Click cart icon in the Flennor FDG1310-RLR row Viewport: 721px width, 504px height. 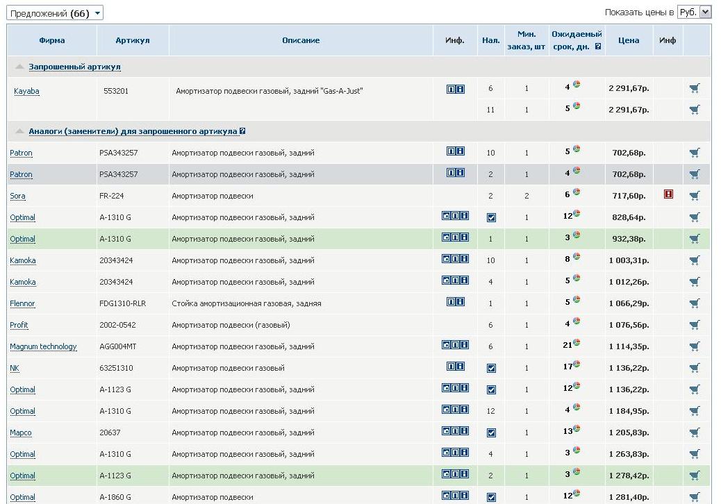[x=695, y=303]
